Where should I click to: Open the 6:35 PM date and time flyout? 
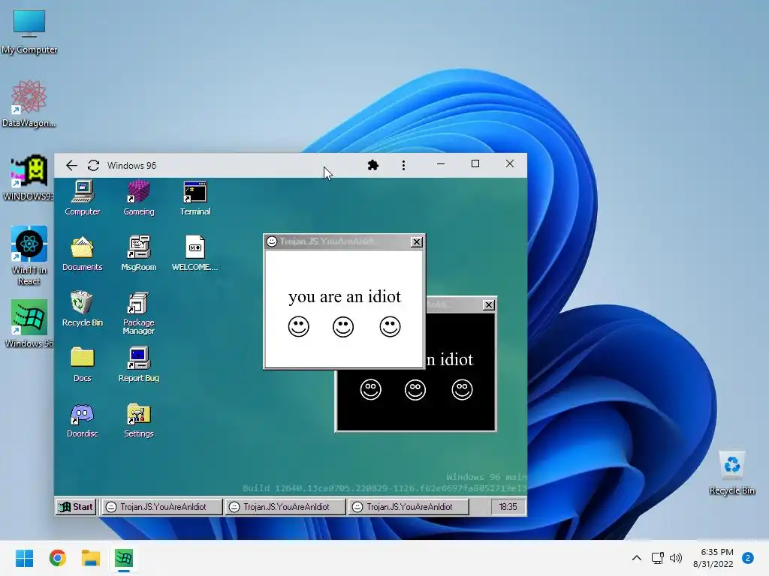[713, 558]
